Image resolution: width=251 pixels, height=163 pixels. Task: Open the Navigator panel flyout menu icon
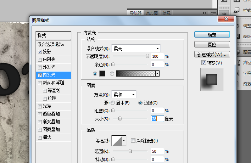click(x=213, y=13)
